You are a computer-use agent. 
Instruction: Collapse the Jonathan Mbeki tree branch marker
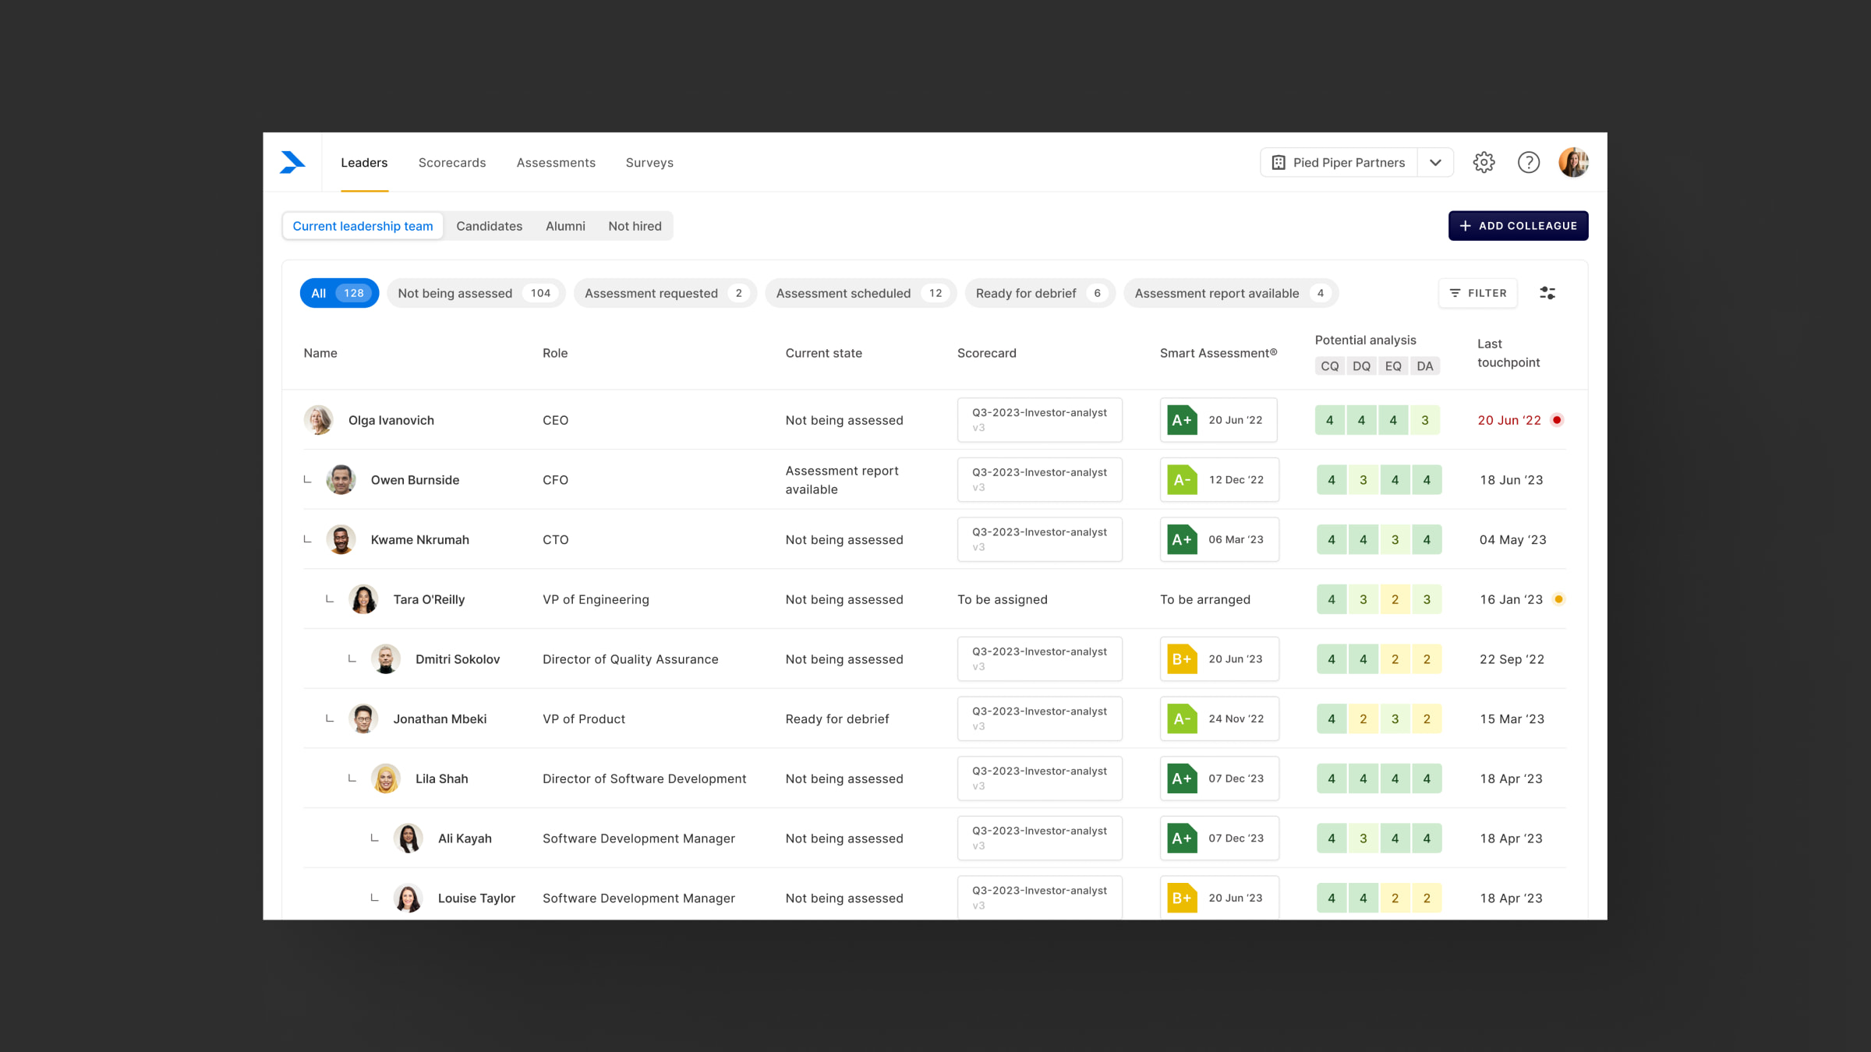coord(330,718)
